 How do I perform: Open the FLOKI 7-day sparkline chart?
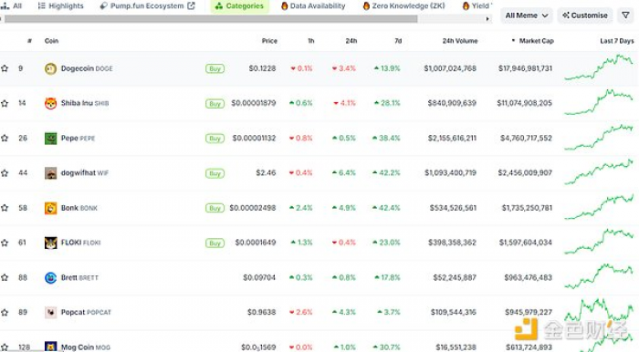[599, 242]
